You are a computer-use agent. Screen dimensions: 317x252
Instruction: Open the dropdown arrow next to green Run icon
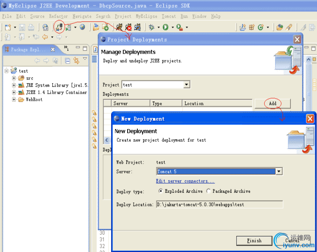(172, 27)
